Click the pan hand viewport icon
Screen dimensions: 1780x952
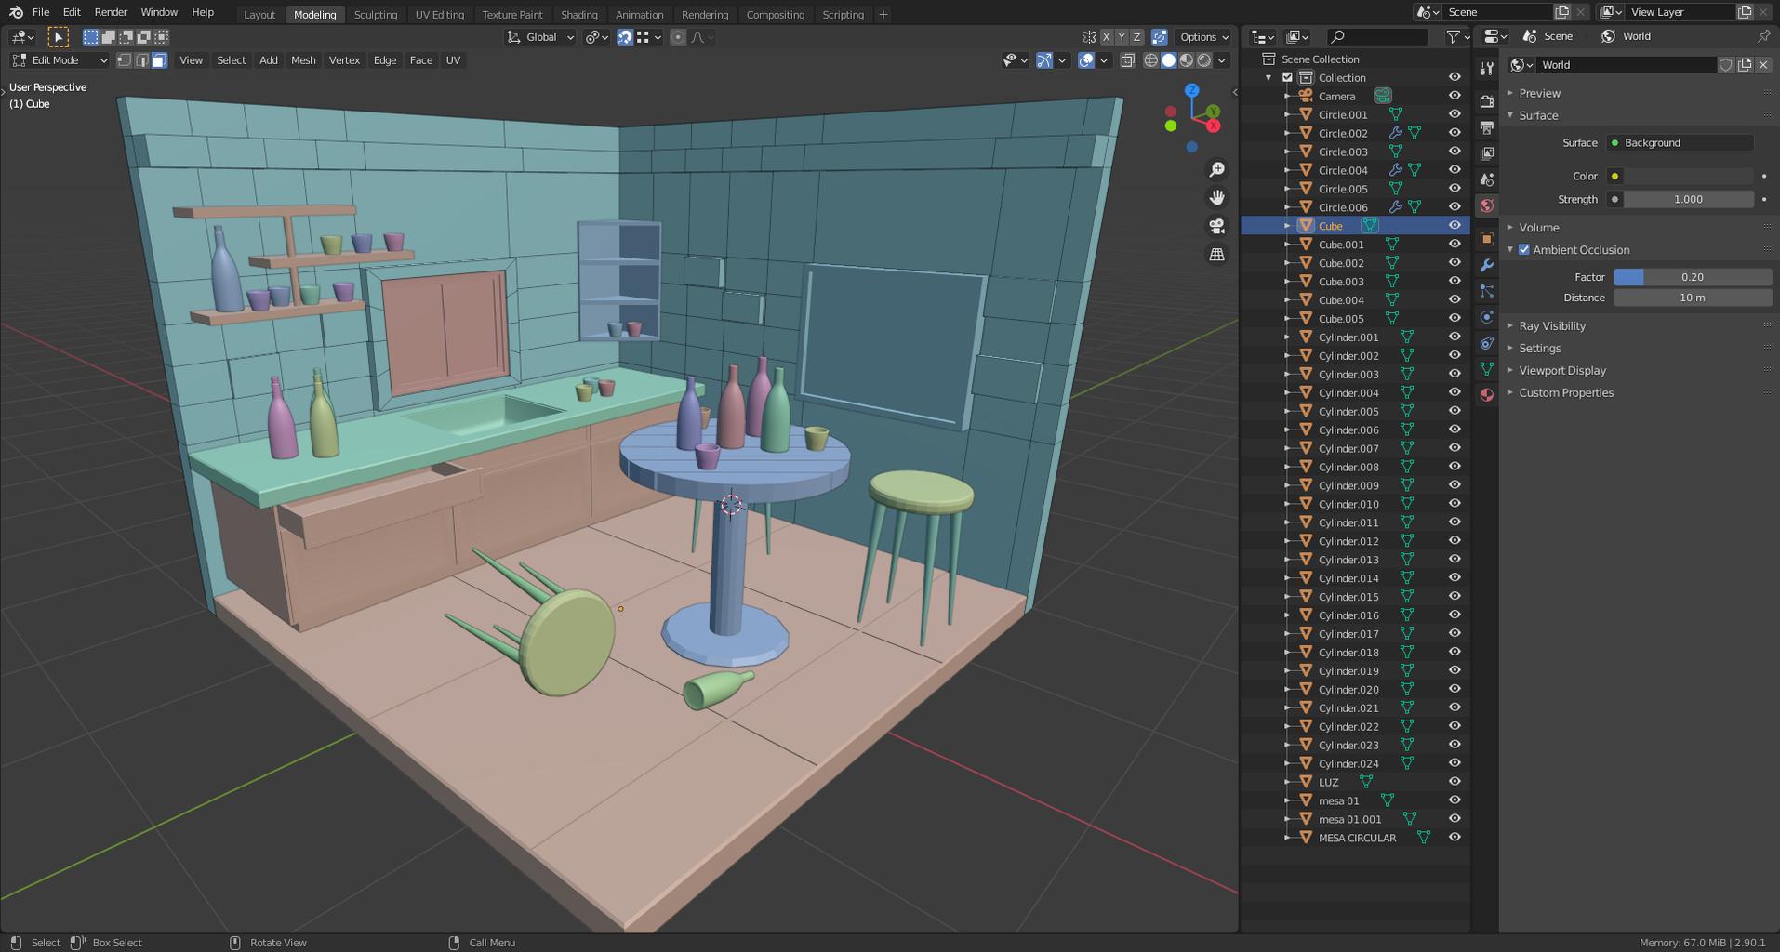[1216, 197]
